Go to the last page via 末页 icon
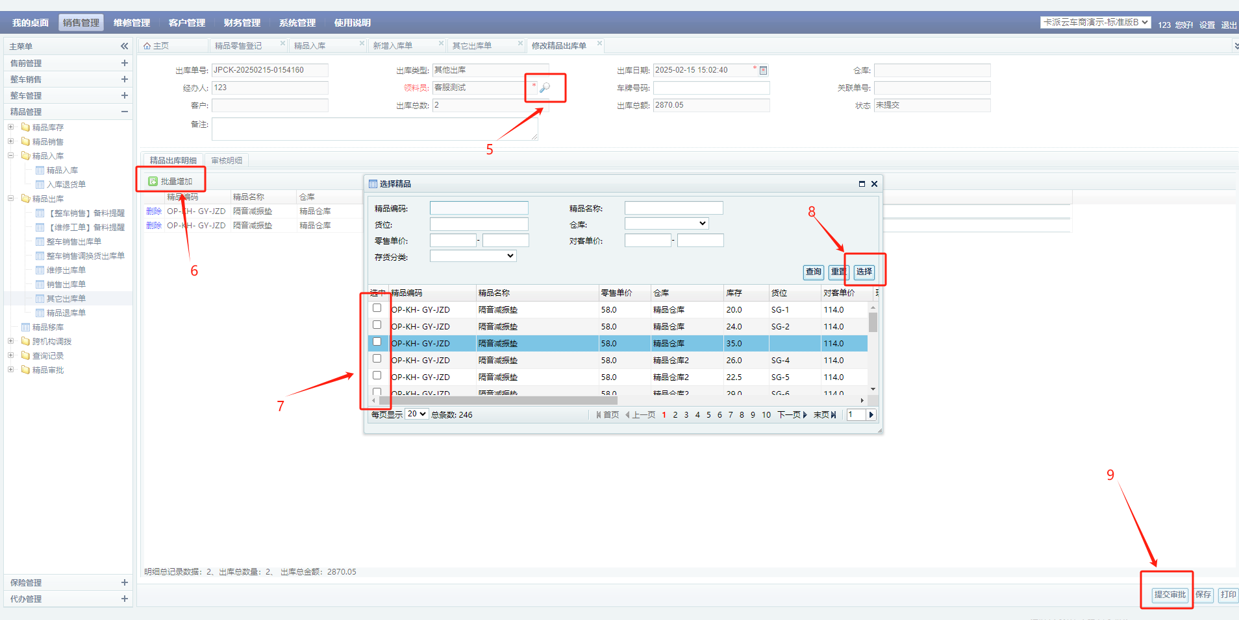 pos(833,415)
